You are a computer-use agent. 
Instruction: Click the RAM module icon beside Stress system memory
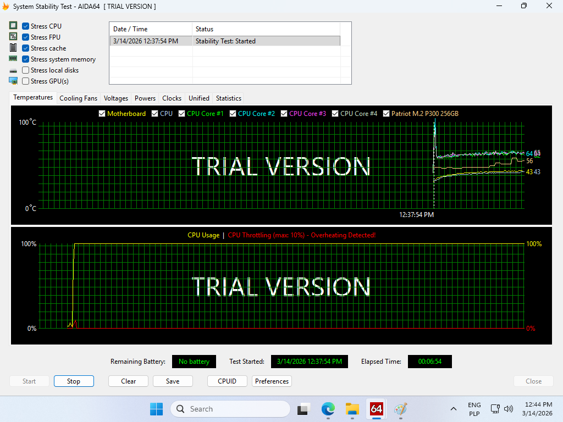pos(13,58)
